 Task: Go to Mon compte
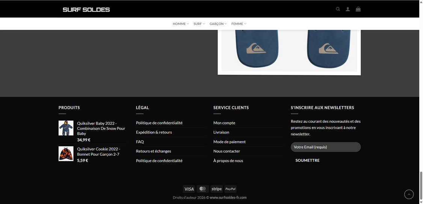[224, 123]
